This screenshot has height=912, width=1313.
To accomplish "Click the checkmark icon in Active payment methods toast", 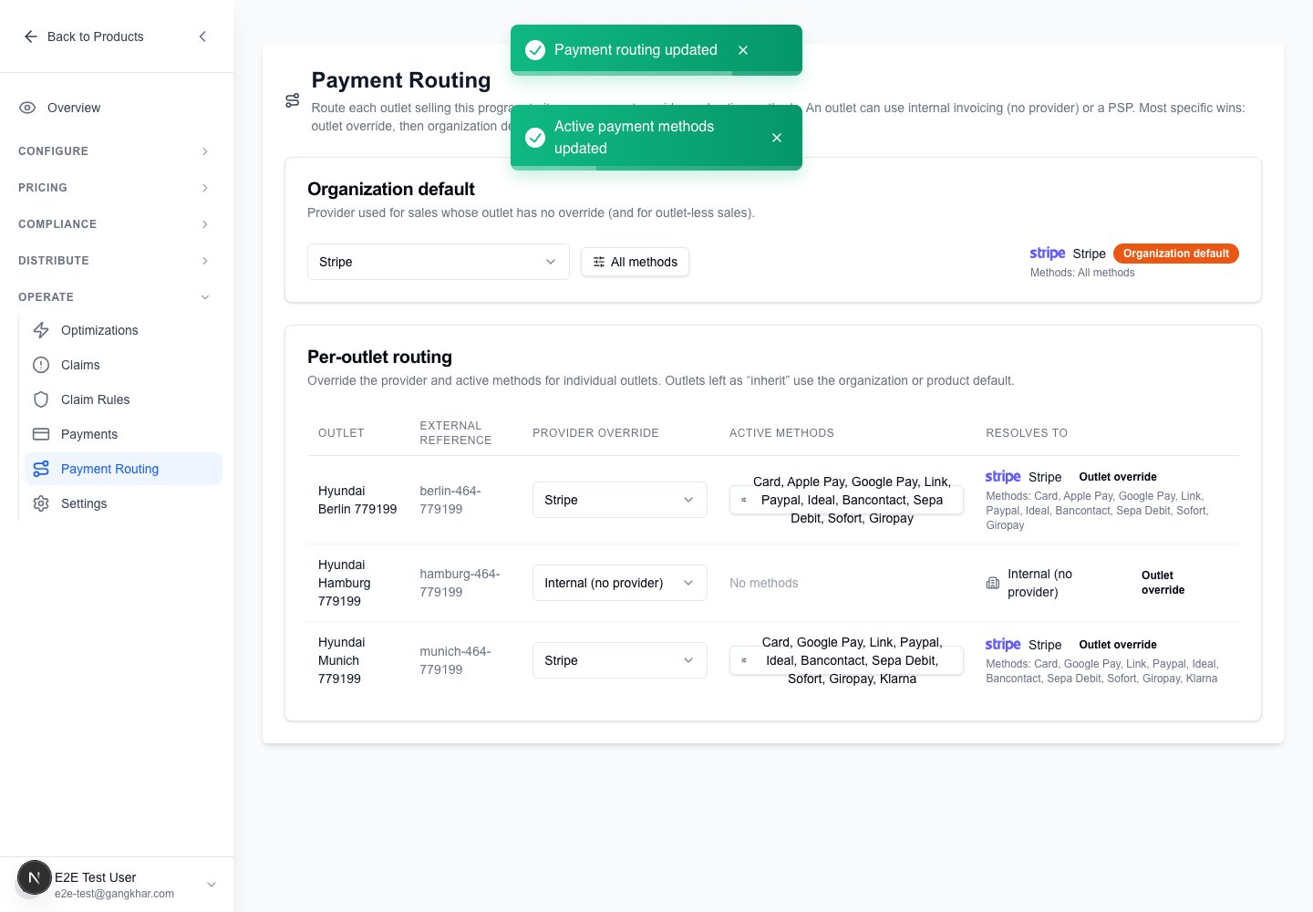I will point(535,138).
